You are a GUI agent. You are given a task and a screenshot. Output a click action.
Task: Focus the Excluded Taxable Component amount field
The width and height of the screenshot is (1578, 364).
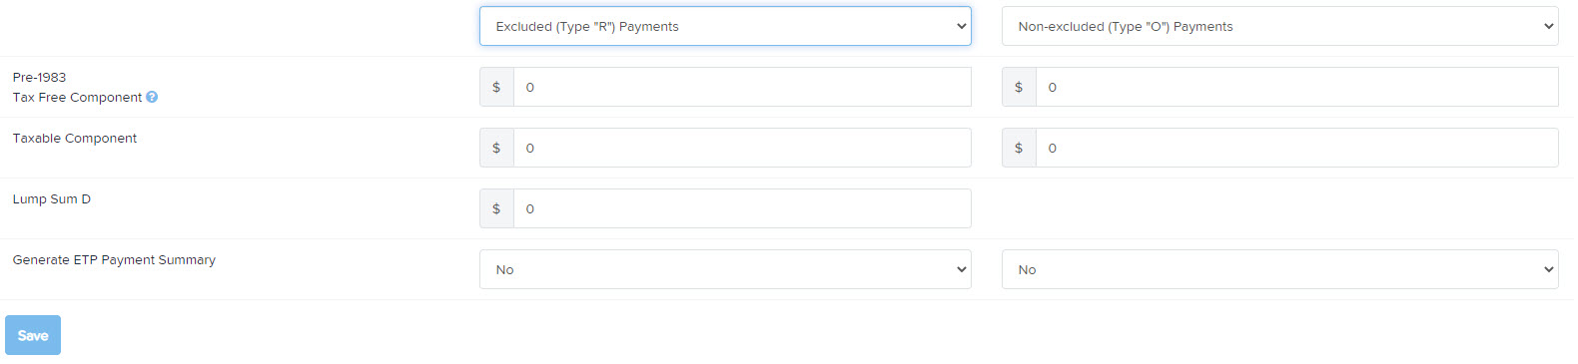coord(742,148)
